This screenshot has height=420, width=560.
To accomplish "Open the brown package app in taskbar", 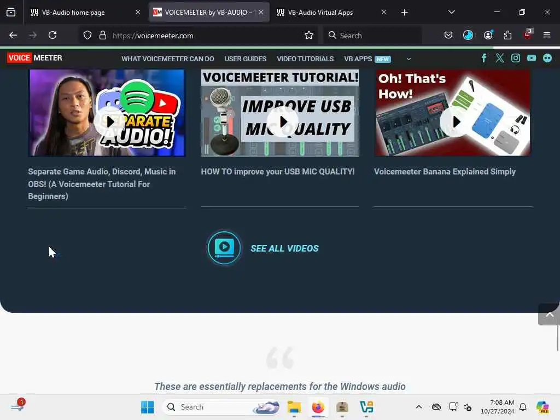I will pyautogui.click(x=342, y=407).
